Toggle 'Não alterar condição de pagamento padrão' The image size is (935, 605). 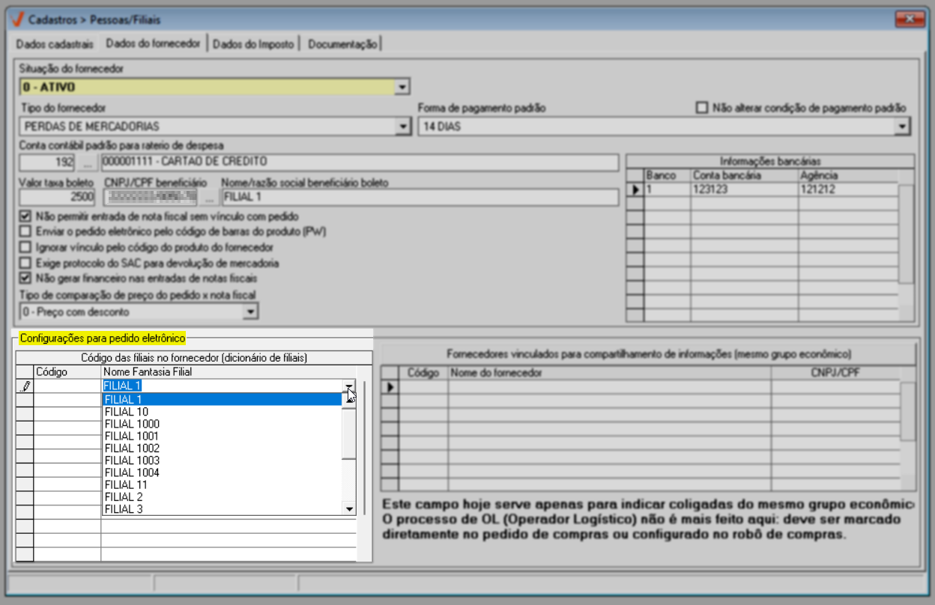702,108
